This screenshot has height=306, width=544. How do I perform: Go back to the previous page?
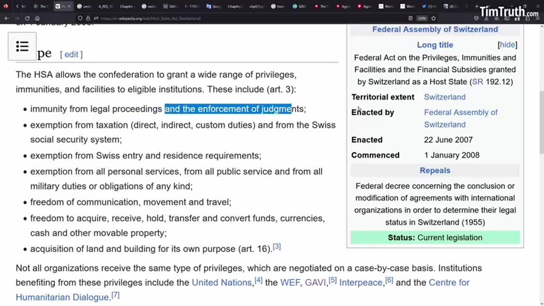coord(7,18)
